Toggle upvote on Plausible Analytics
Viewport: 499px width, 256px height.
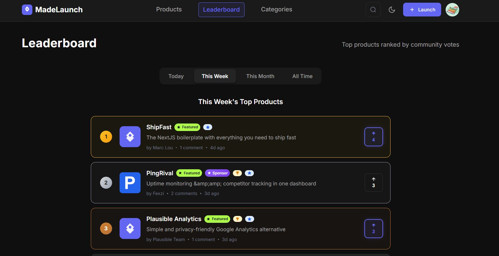coord(373,228)
